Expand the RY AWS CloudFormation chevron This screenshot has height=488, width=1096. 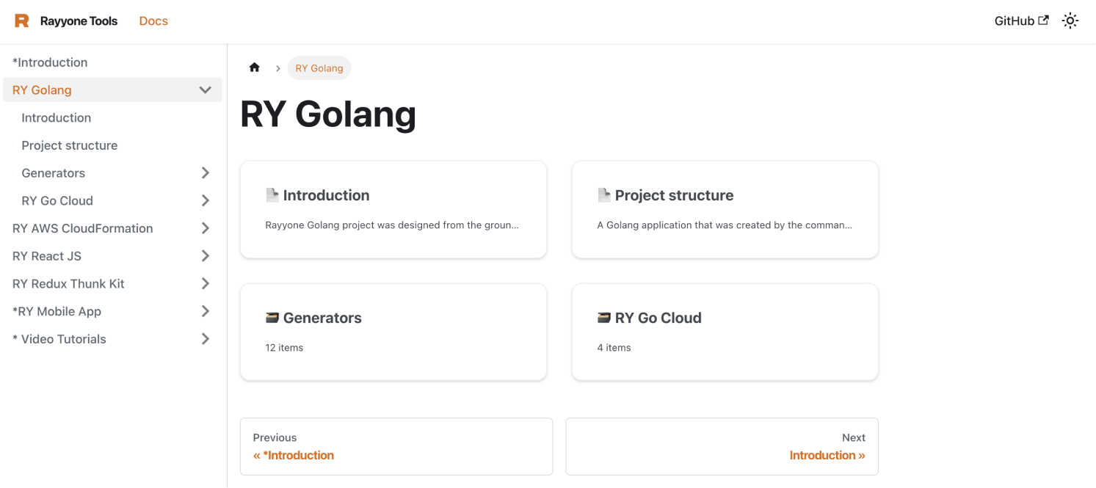[206, 228]
